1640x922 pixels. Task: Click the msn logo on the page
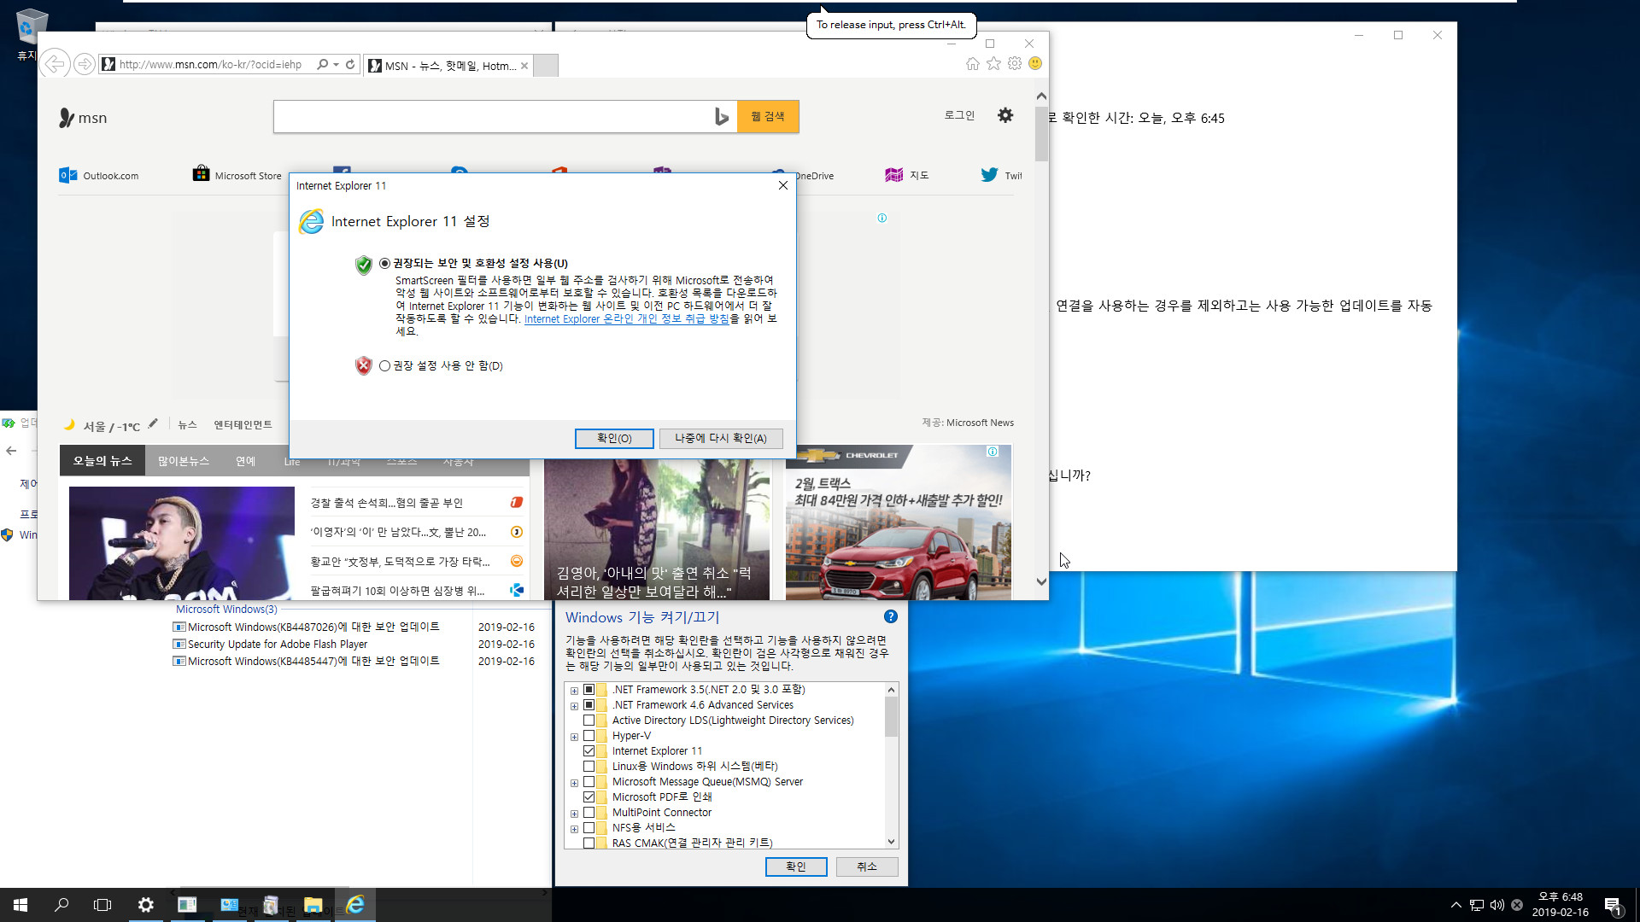click(x=83, y=118)
